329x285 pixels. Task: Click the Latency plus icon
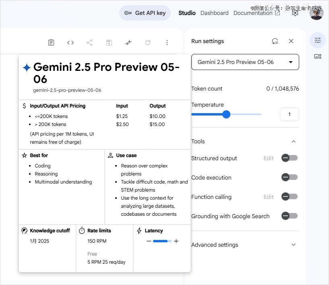pyautogui.click(x=176, y=241)
